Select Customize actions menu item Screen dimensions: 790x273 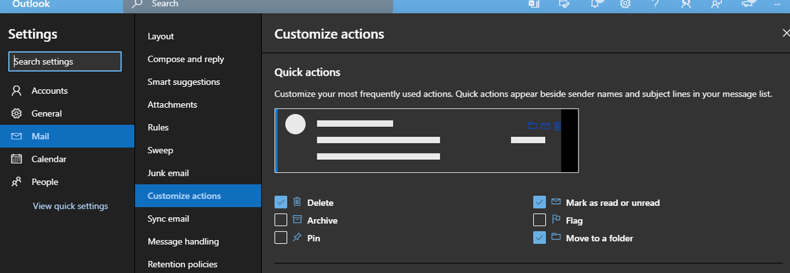coord(198,196)
